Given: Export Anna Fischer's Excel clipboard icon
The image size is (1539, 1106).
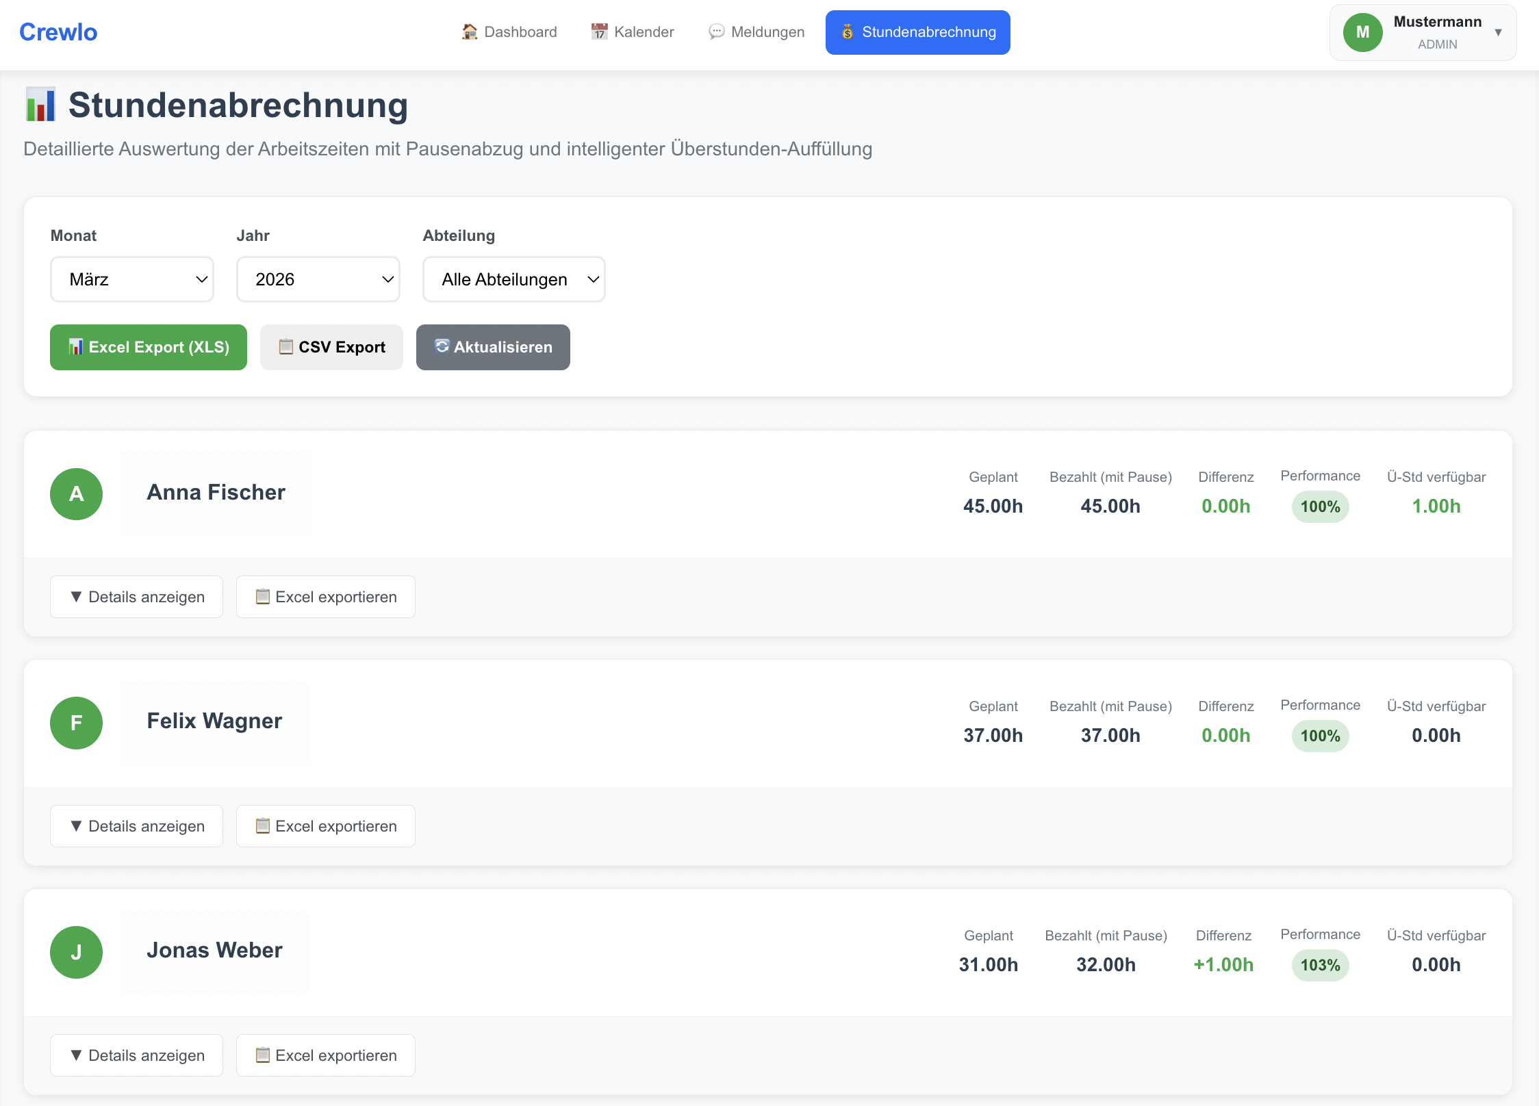Looking at the screenshot, I should coord(263,597).
